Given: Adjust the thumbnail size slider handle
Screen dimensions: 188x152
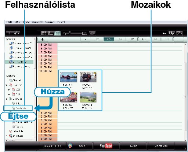Looking at the screenshot, I should click(x=69, y=33).
